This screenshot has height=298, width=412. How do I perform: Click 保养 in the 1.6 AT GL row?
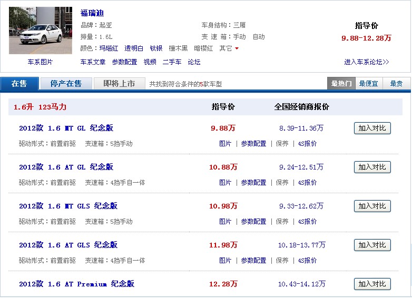(x=282, y=183)
